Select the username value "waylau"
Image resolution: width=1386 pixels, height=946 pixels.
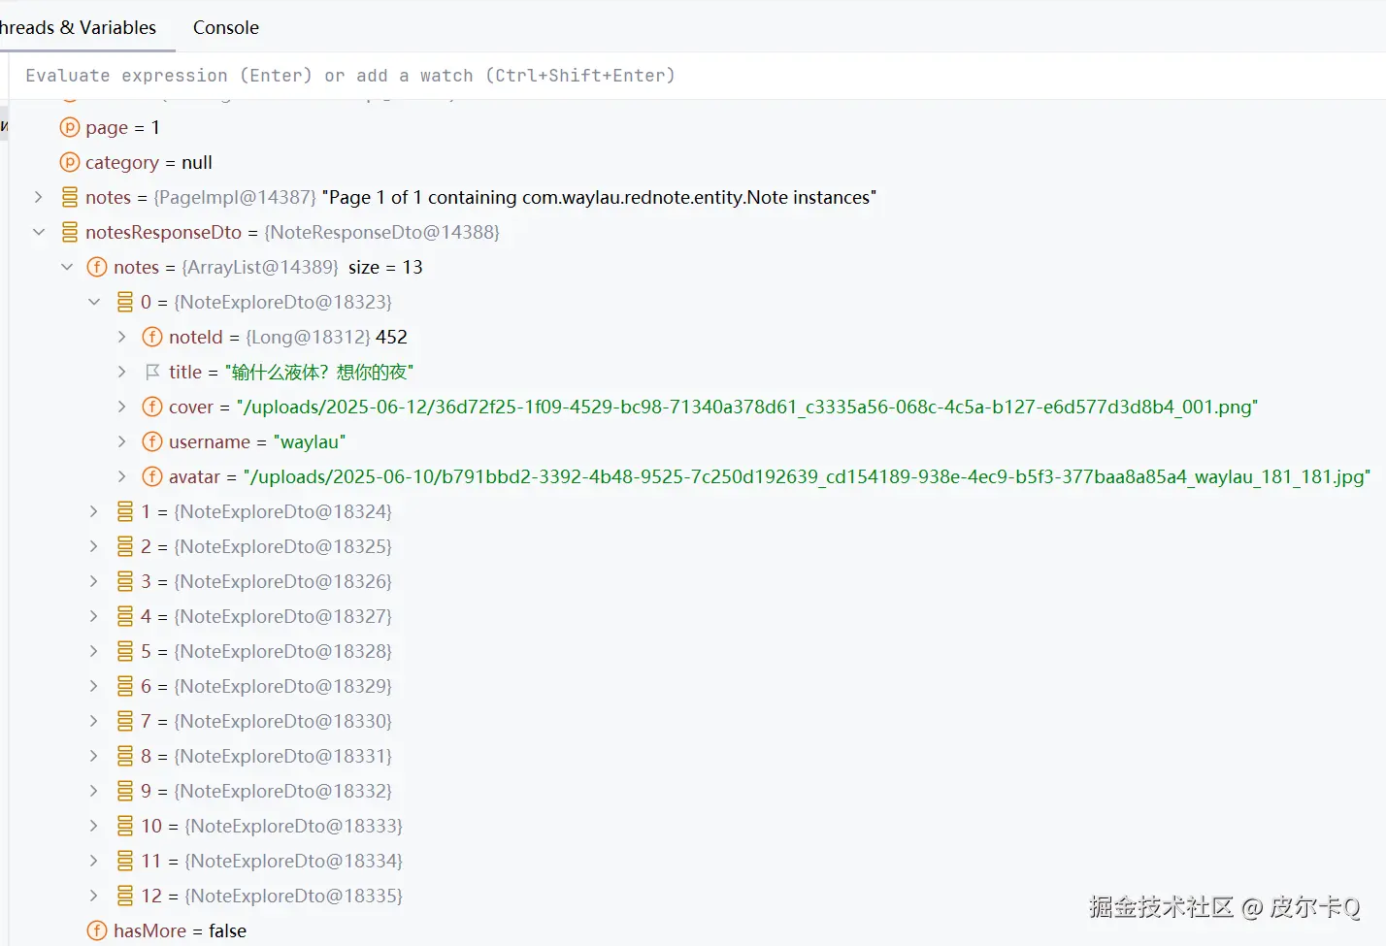[x=310, y=441]
